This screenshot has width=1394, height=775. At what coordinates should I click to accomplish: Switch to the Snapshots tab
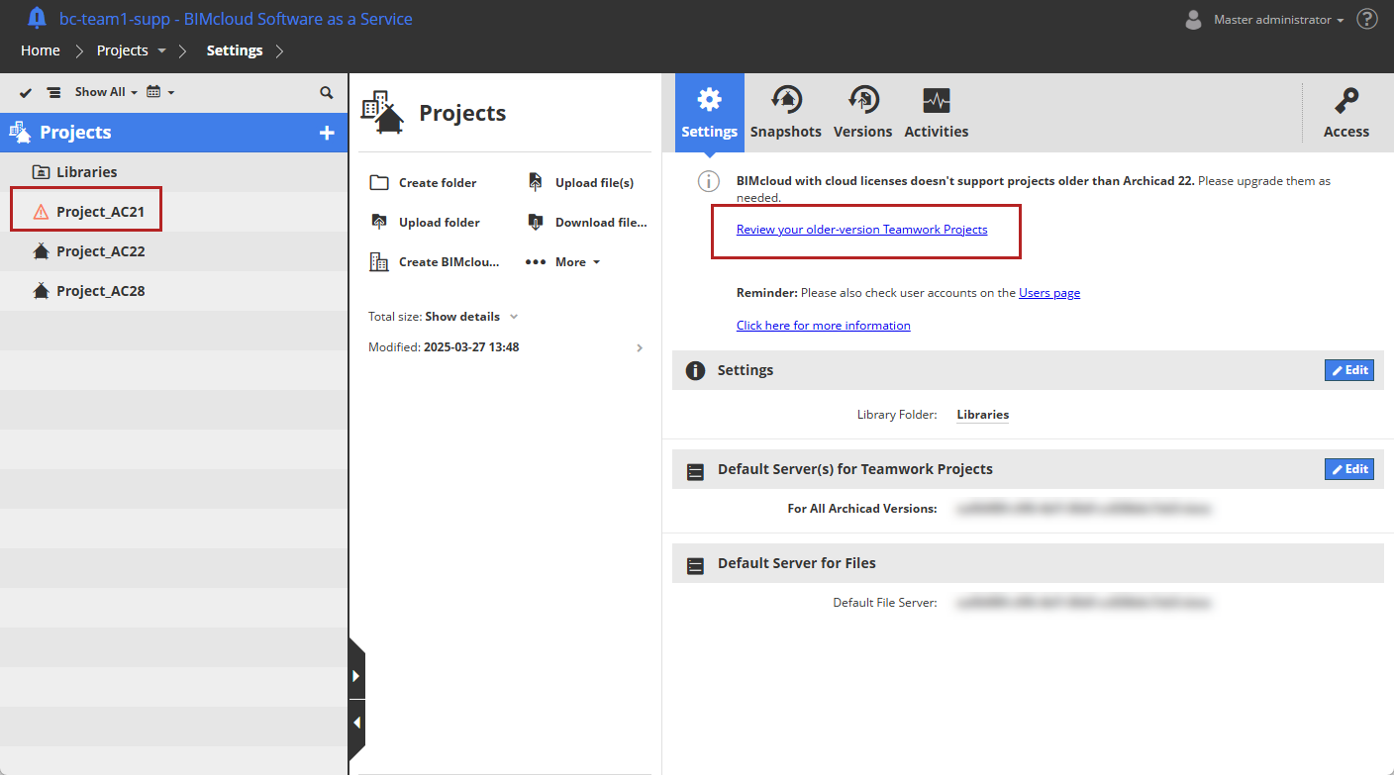(786, 113)
